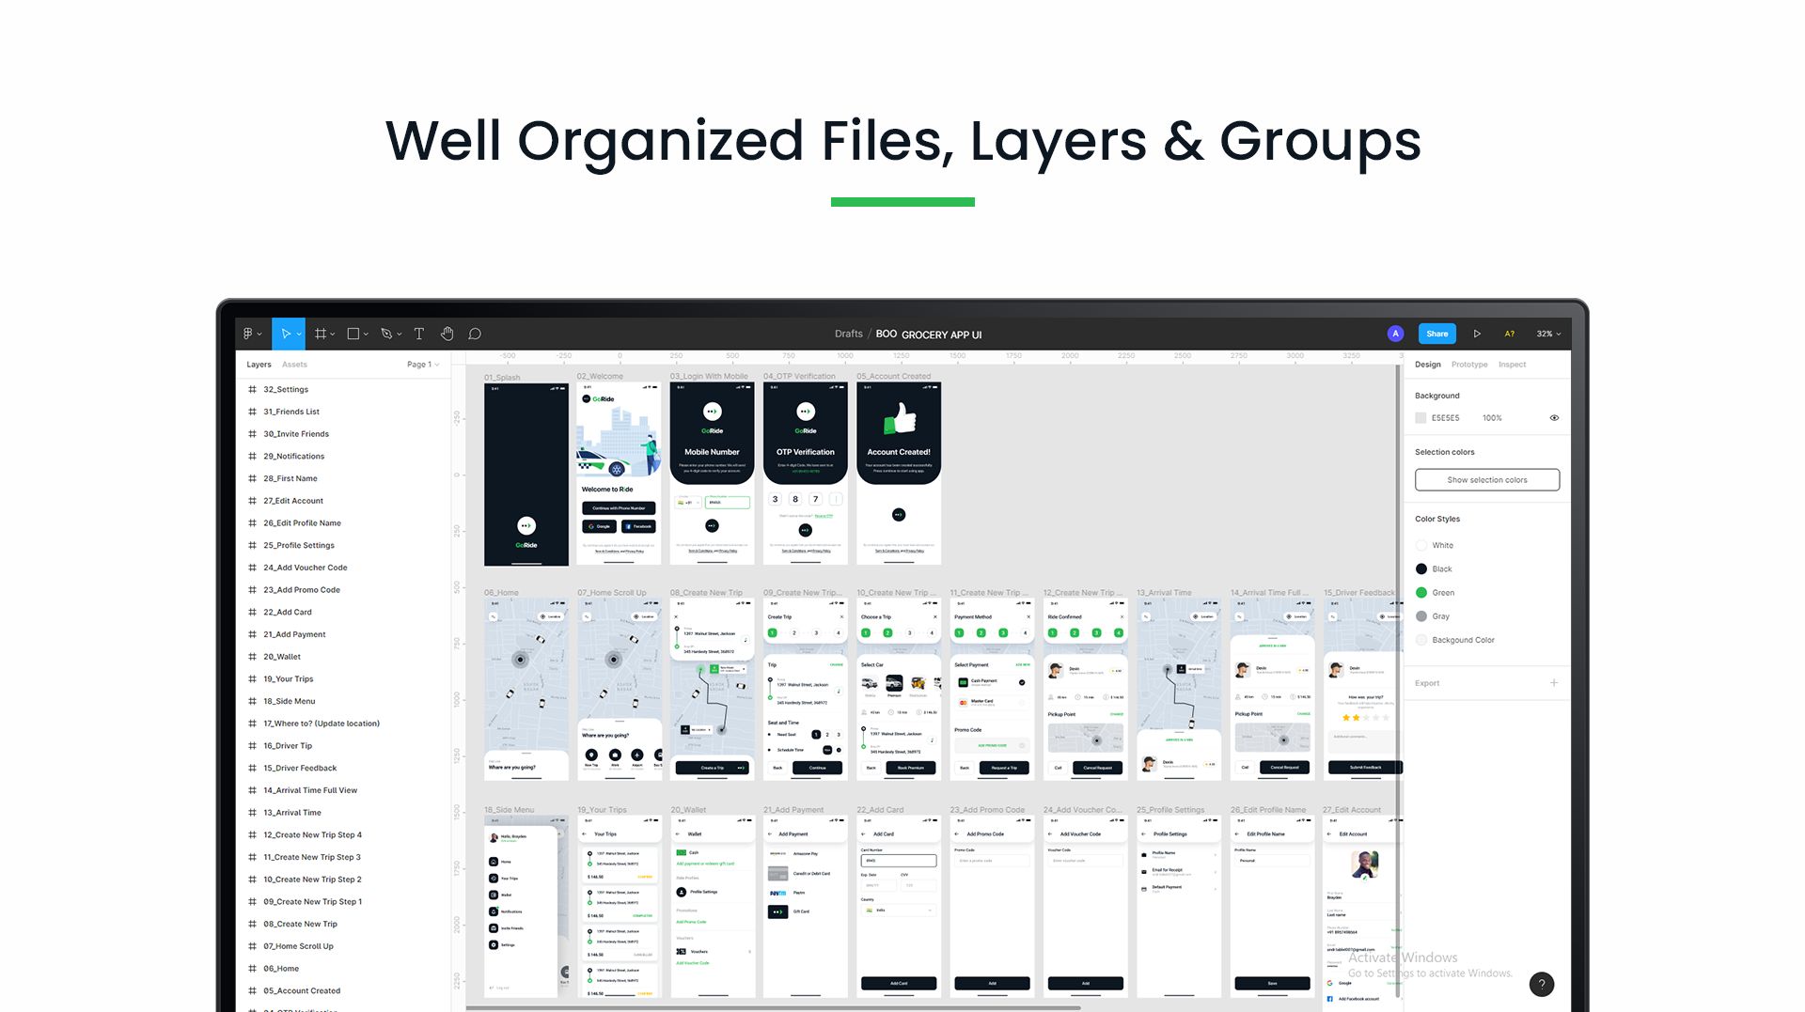Image resolution: width=1805 pixels, height=1012 pixels.
Task: Switch to the Assets tab
Action: coord(294,365)
